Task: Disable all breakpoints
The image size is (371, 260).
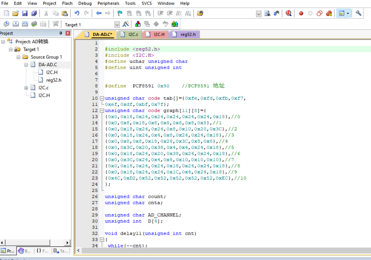Action: coord(320,13)
